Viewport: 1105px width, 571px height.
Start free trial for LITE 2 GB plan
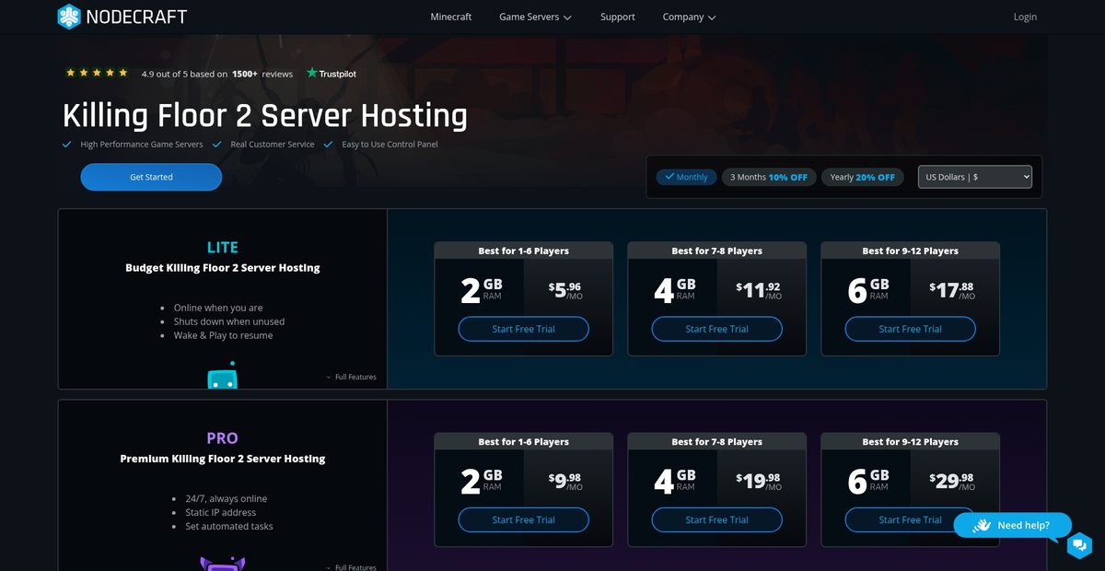(x=524, y=329)
